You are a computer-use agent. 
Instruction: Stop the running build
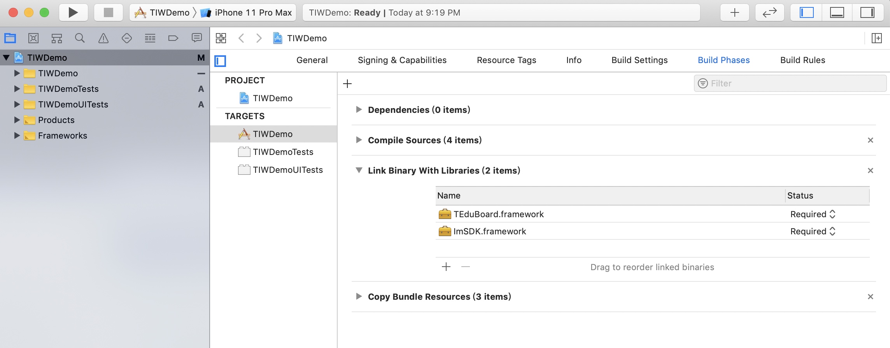[109, 12]
